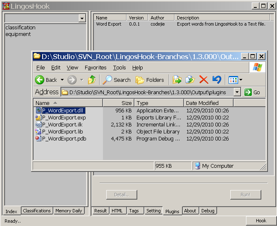Switch to the Setting tab
The height and width of the screenshot is (226, 277).
[153, 211]
